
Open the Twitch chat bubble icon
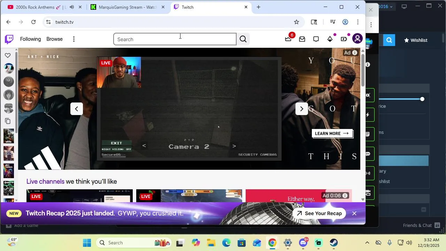[x=316, y=39]
